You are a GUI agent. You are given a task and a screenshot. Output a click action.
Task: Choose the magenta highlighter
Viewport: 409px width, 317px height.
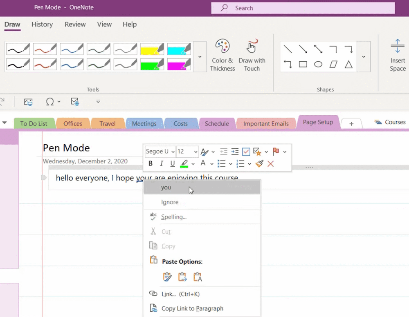[x=179, y=64]
